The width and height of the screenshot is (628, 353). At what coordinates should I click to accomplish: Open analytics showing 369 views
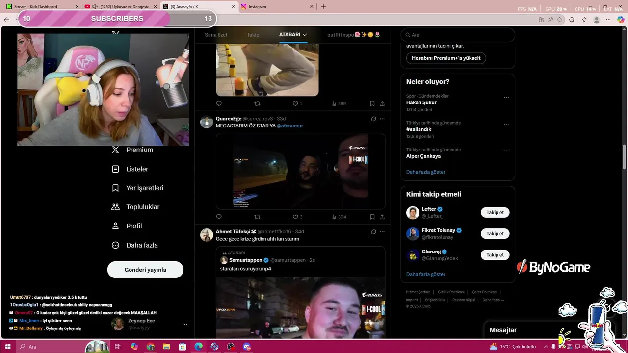pos(339,104)
